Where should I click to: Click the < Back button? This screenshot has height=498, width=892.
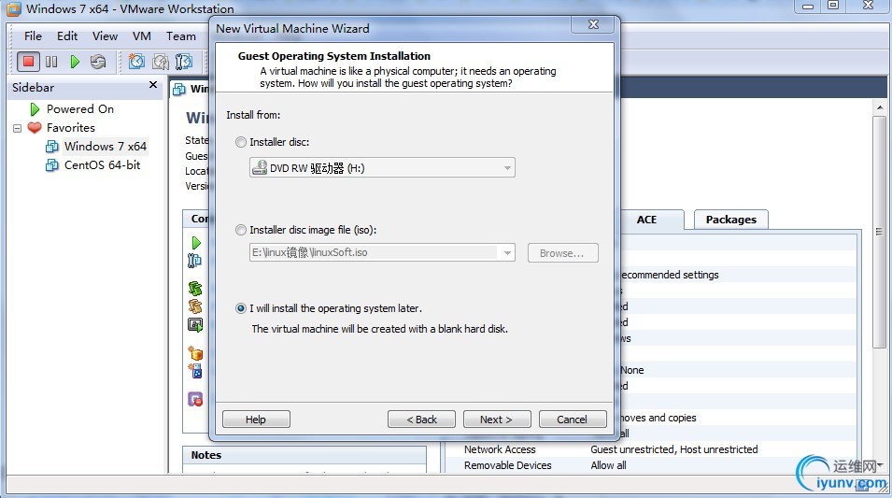pos(421,420)
